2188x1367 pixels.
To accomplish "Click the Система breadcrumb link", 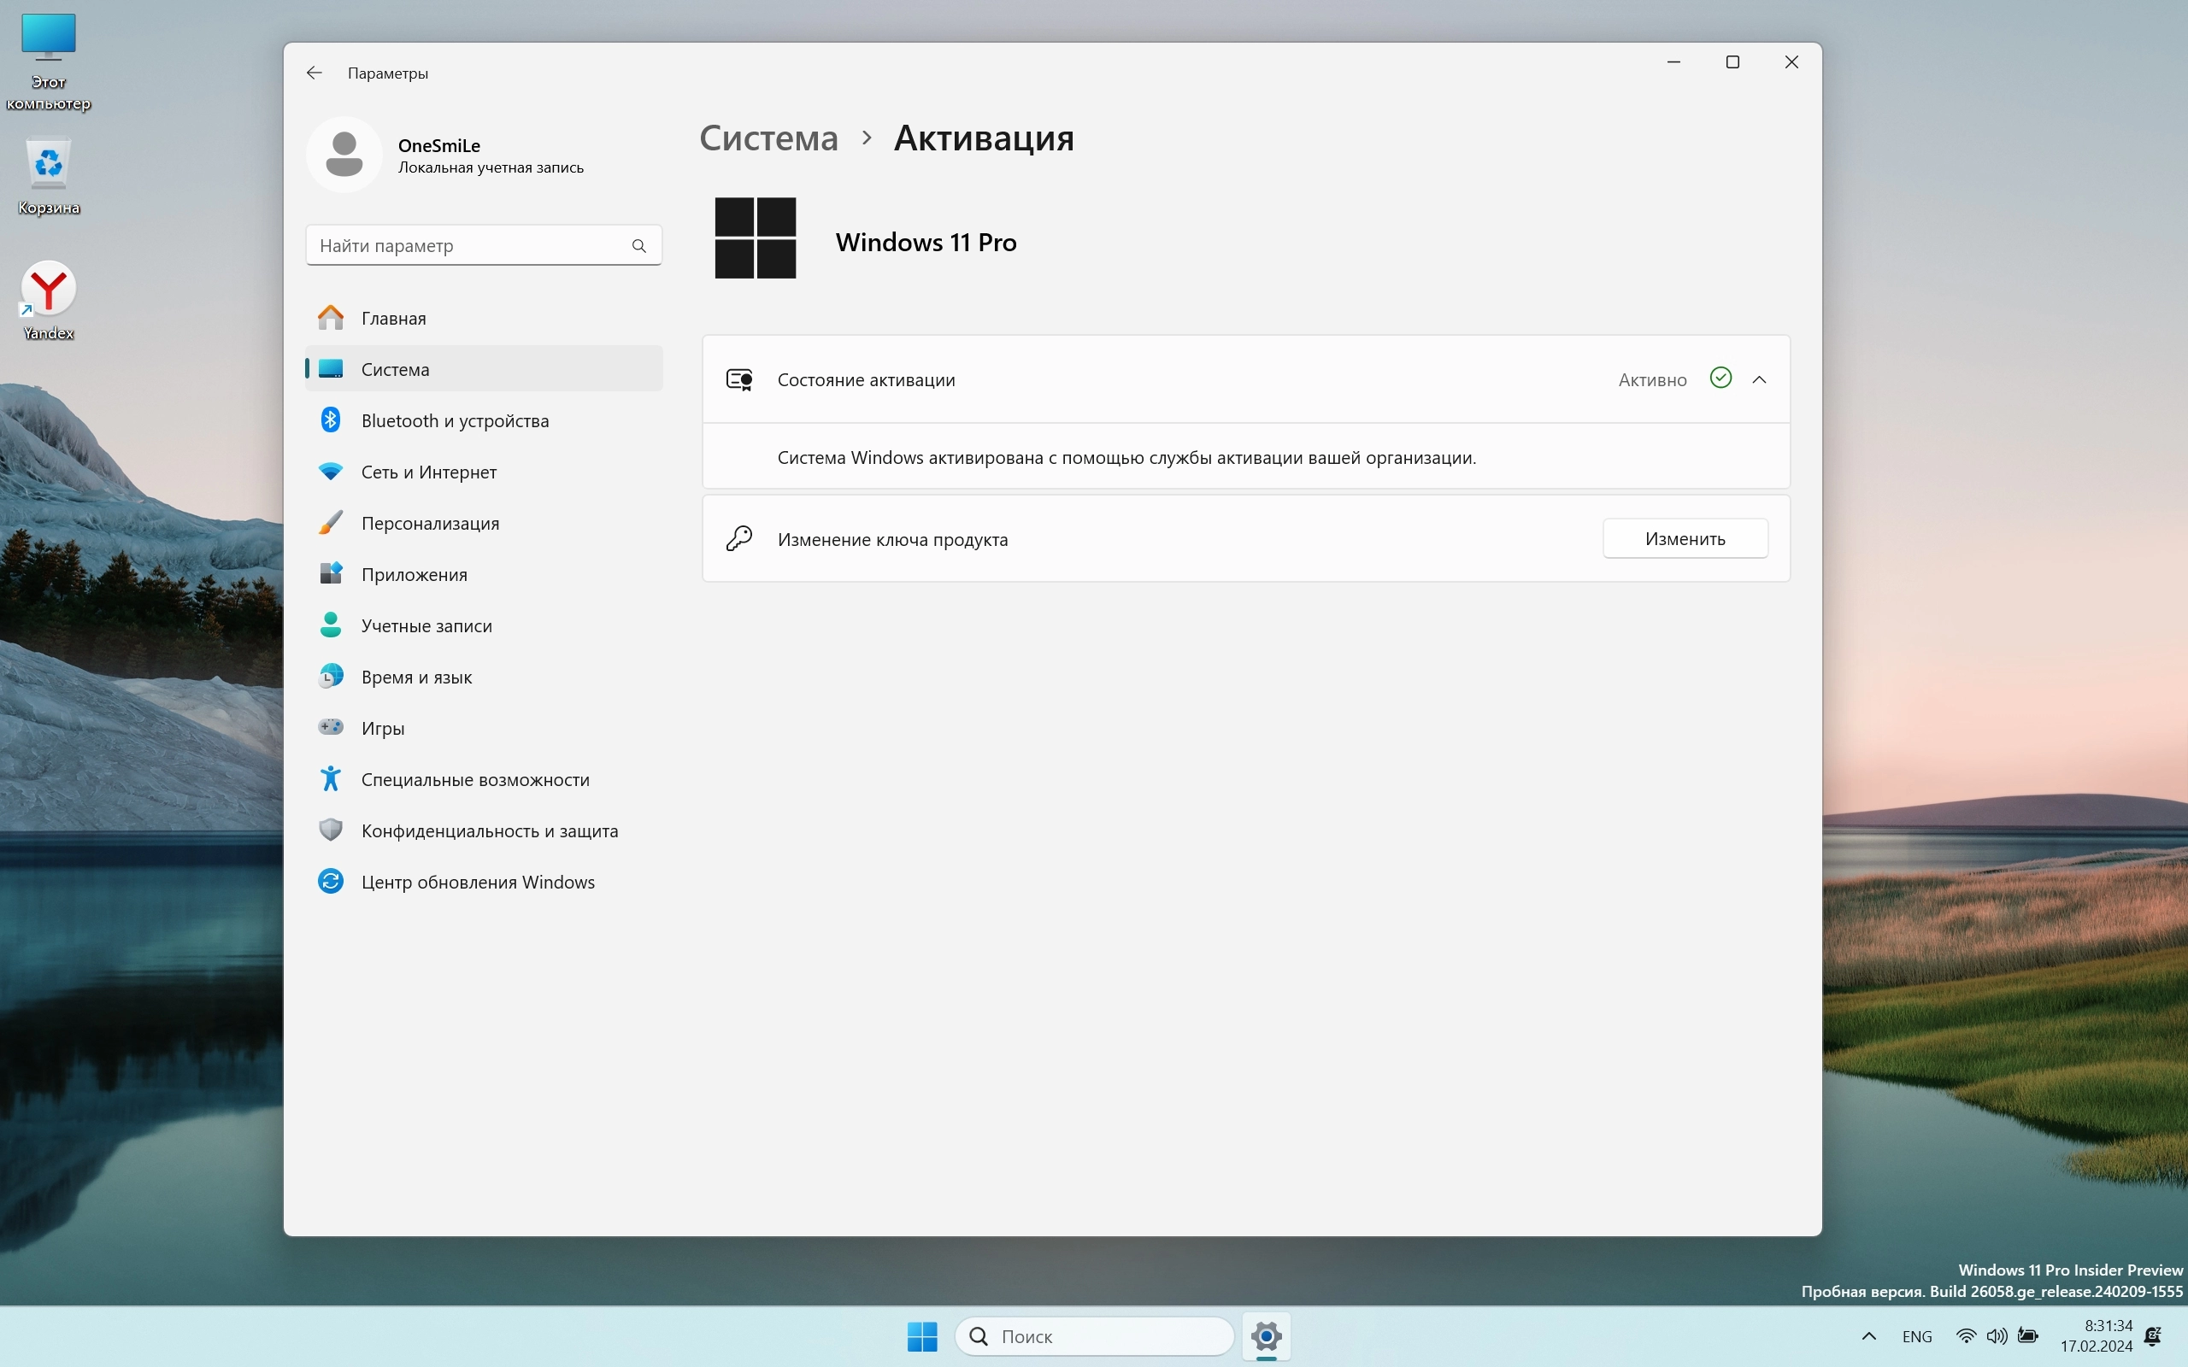I will click(768, 138).
